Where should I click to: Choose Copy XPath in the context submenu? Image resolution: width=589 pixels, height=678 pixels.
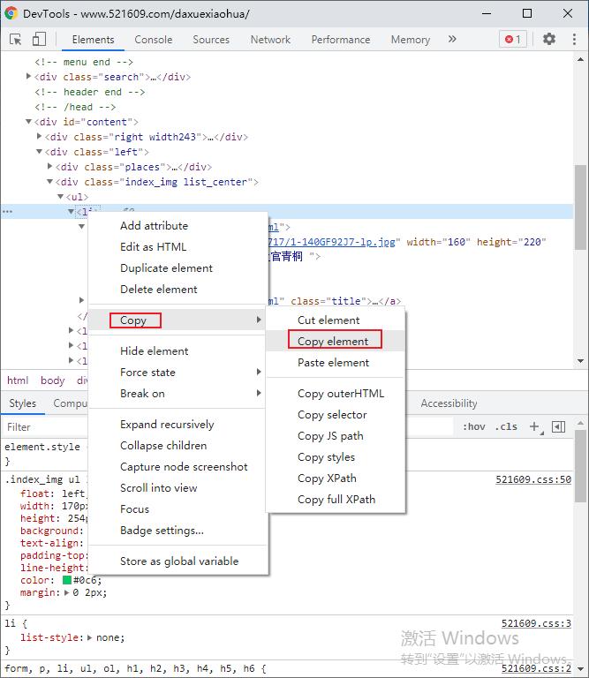(x=327, y=478)
